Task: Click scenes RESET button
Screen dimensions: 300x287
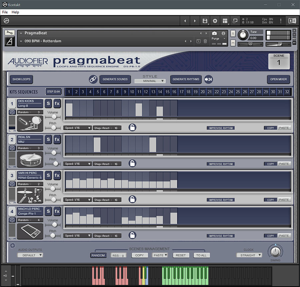Action: point(181,255)
